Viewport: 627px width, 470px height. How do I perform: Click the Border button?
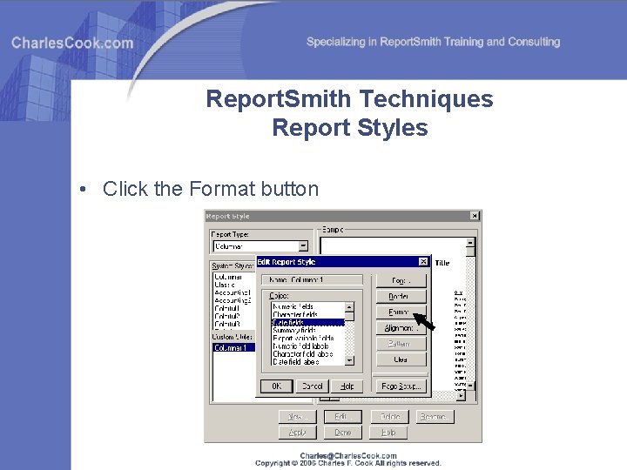(401, 296)
